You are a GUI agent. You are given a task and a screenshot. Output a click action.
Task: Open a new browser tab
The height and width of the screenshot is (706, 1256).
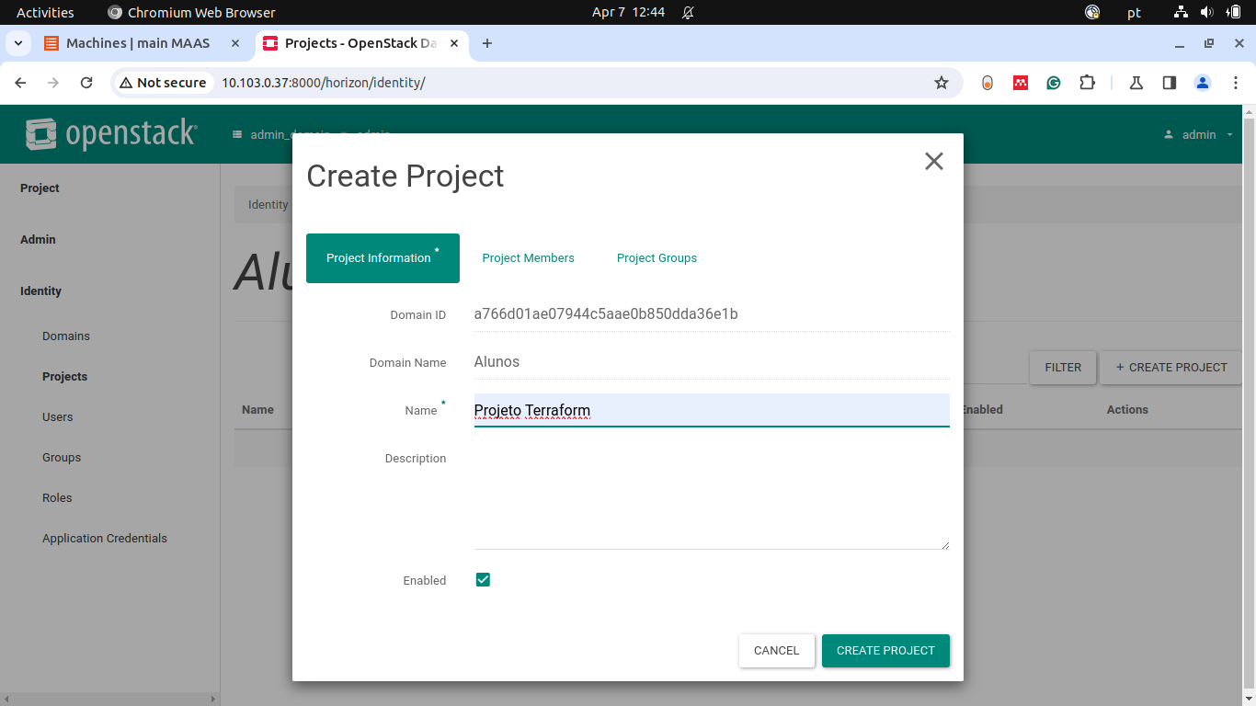[487, 43]
